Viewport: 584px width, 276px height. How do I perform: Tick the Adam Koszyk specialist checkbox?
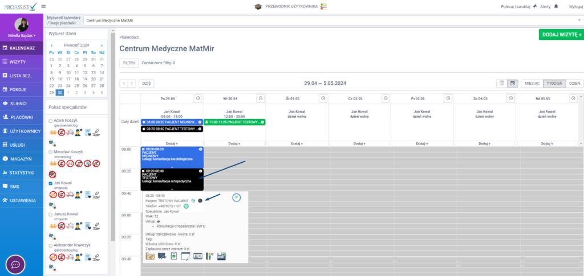coord(51,121)
